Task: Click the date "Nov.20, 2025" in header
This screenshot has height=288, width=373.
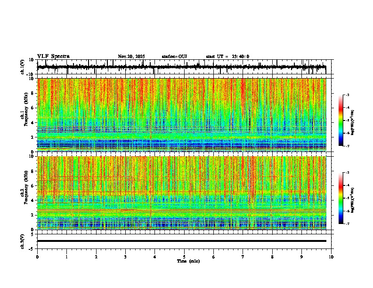Action: [131, 56]
